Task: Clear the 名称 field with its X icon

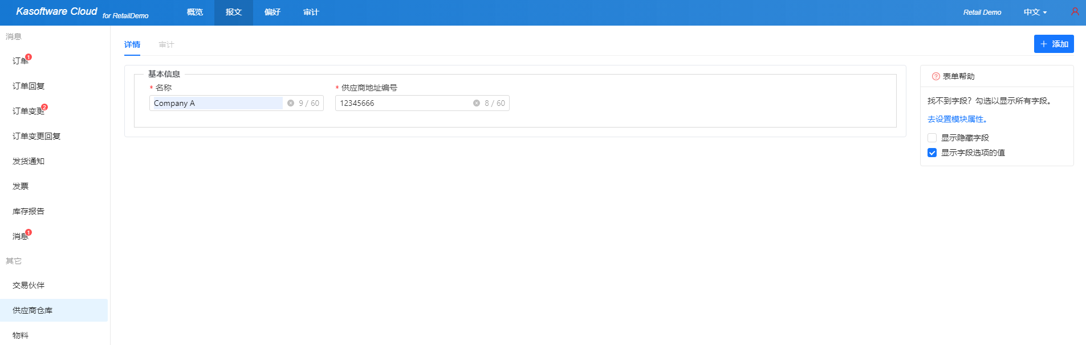Action: tap(291, 103)
